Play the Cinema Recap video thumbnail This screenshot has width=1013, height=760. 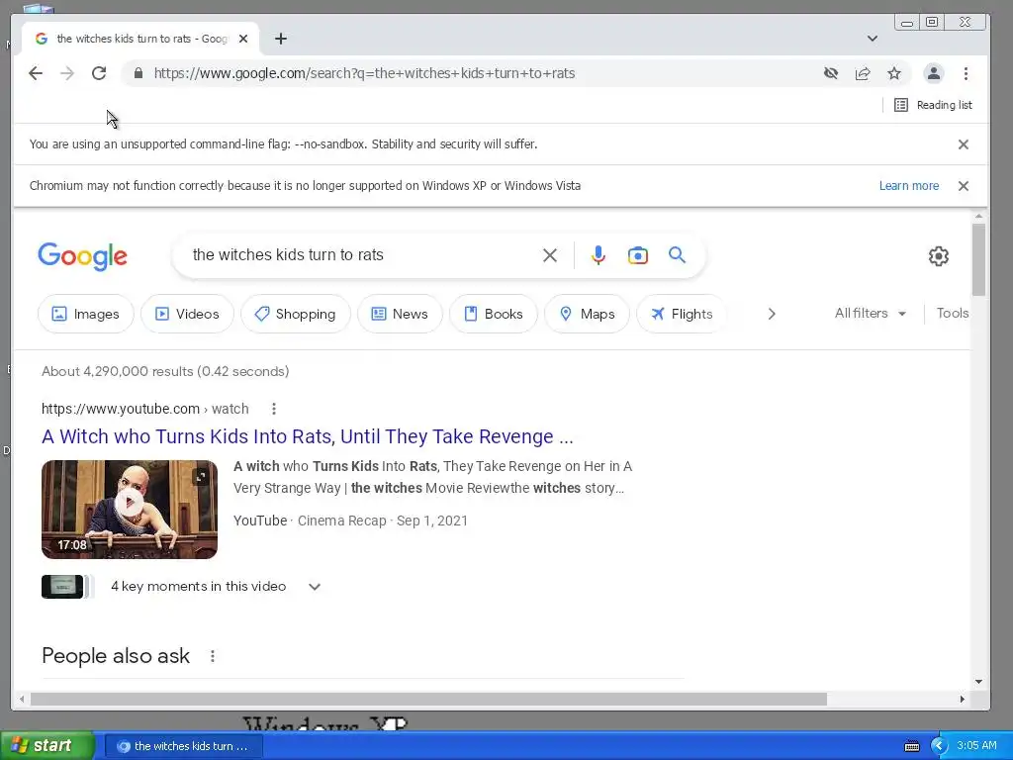[130, 510]
